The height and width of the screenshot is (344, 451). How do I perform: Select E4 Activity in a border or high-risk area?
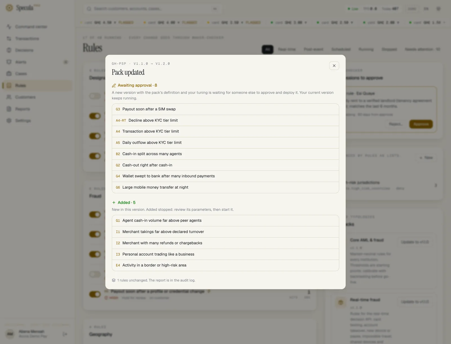tap(225, 265)
